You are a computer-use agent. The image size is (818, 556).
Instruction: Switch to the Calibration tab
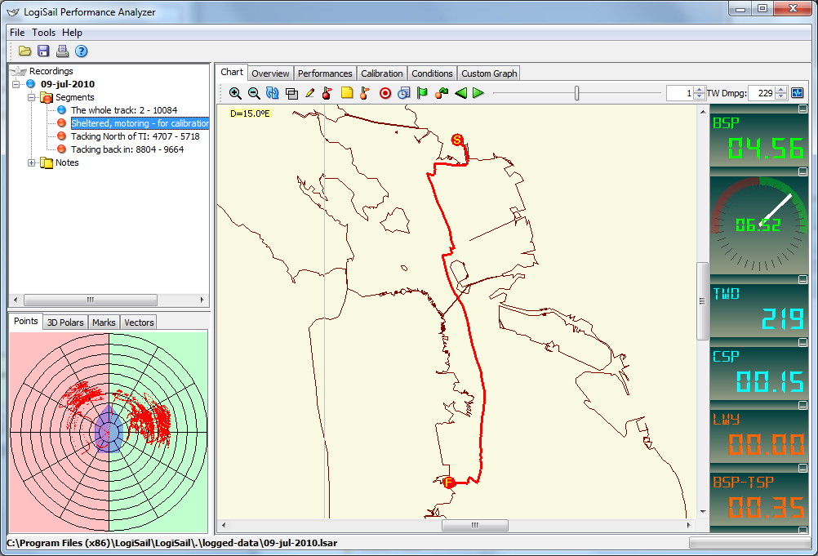tap(381, 73)
